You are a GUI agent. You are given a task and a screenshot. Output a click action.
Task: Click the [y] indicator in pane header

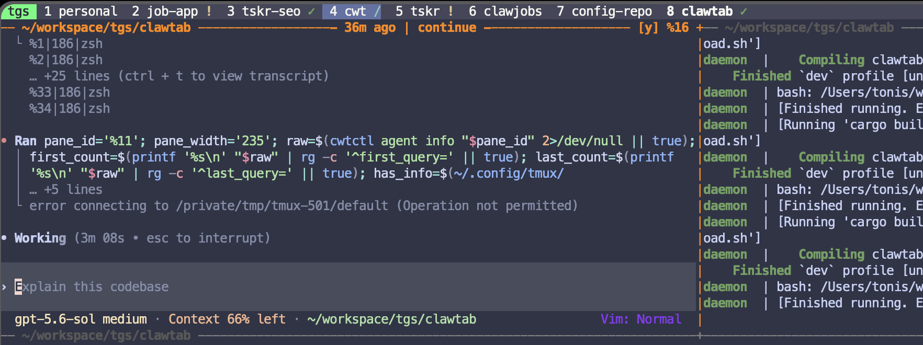coord(648,27)
